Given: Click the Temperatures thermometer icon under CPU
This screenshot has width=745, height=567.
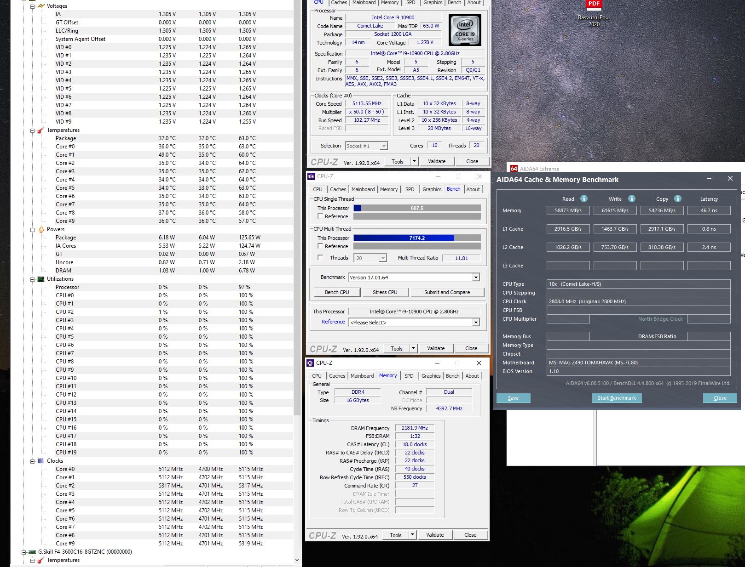Looking at the screenshot, I should [41, 130].
